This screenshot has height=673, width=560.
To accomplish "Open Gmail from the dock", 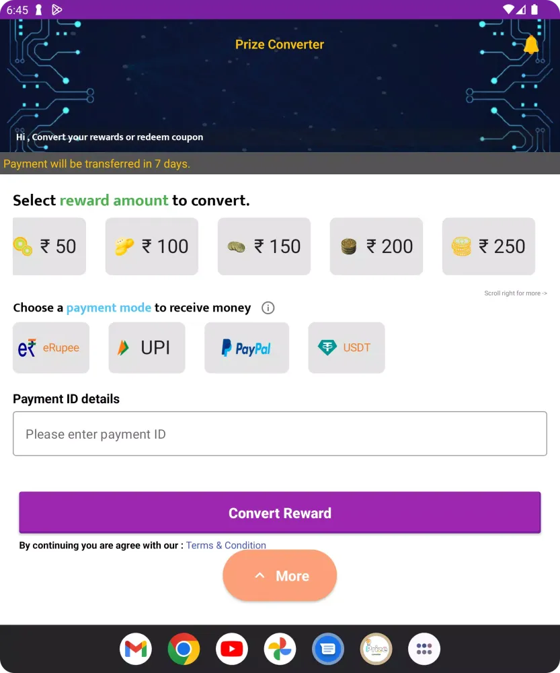I will click(x=135, y=649).
